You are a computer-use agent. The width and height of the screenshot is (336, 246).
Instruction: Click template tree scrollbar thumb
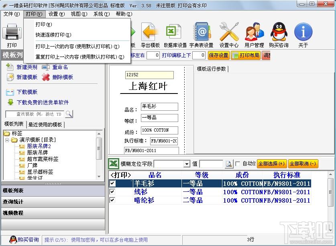(x=99, y=148)
